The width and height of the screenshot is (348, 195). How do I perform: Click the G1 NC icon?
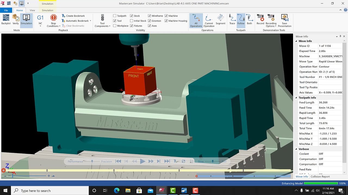(x=40, y=18)
